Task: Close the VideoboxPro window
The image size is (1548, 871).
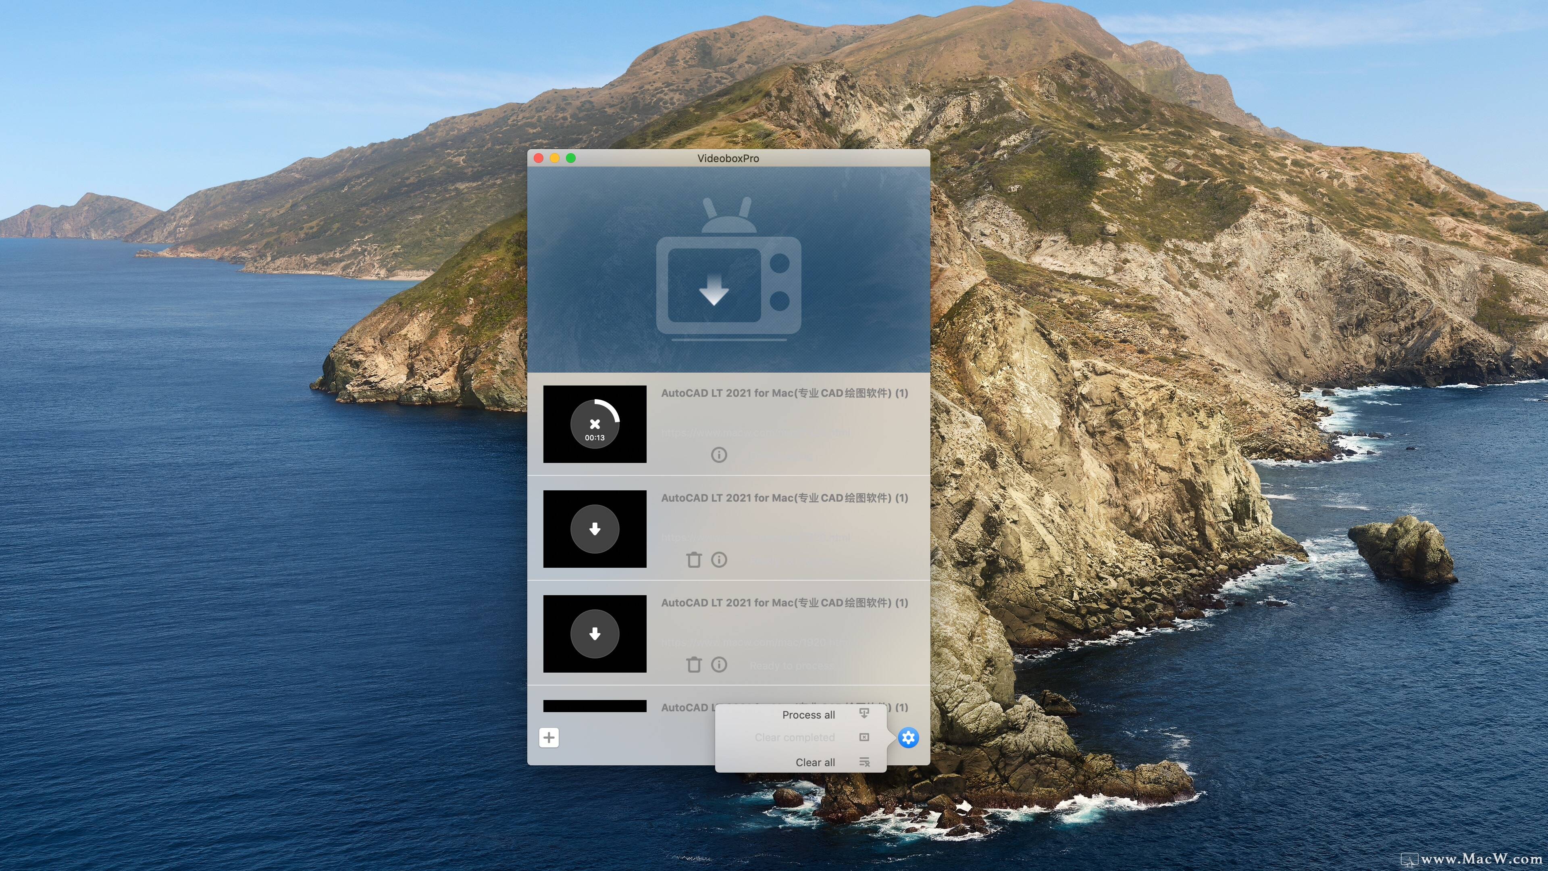Action: [539, 158]
